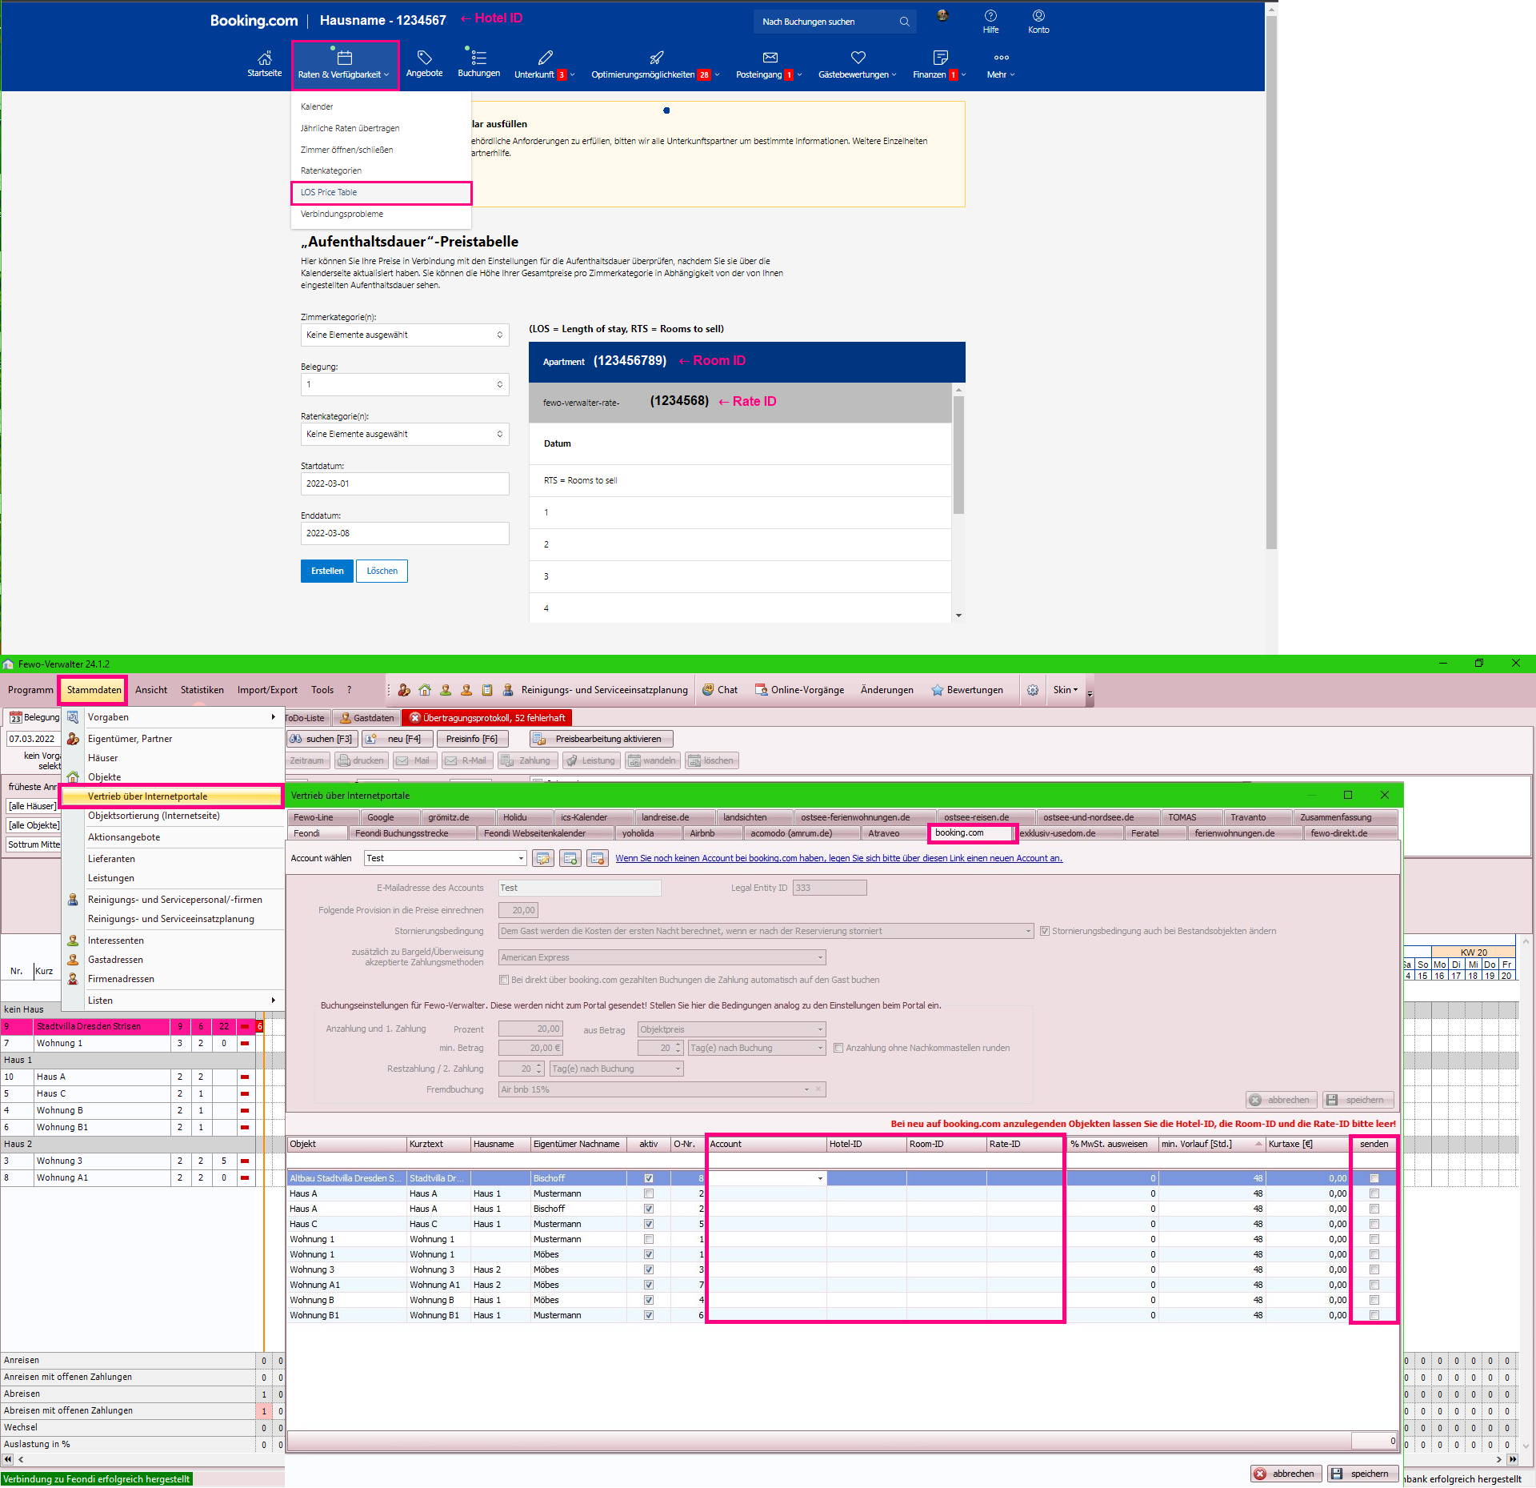Click the Gästebewertungen heart icon
Image resolution: width=1536 pixels, height=1488 pixels.
point(858,58)
